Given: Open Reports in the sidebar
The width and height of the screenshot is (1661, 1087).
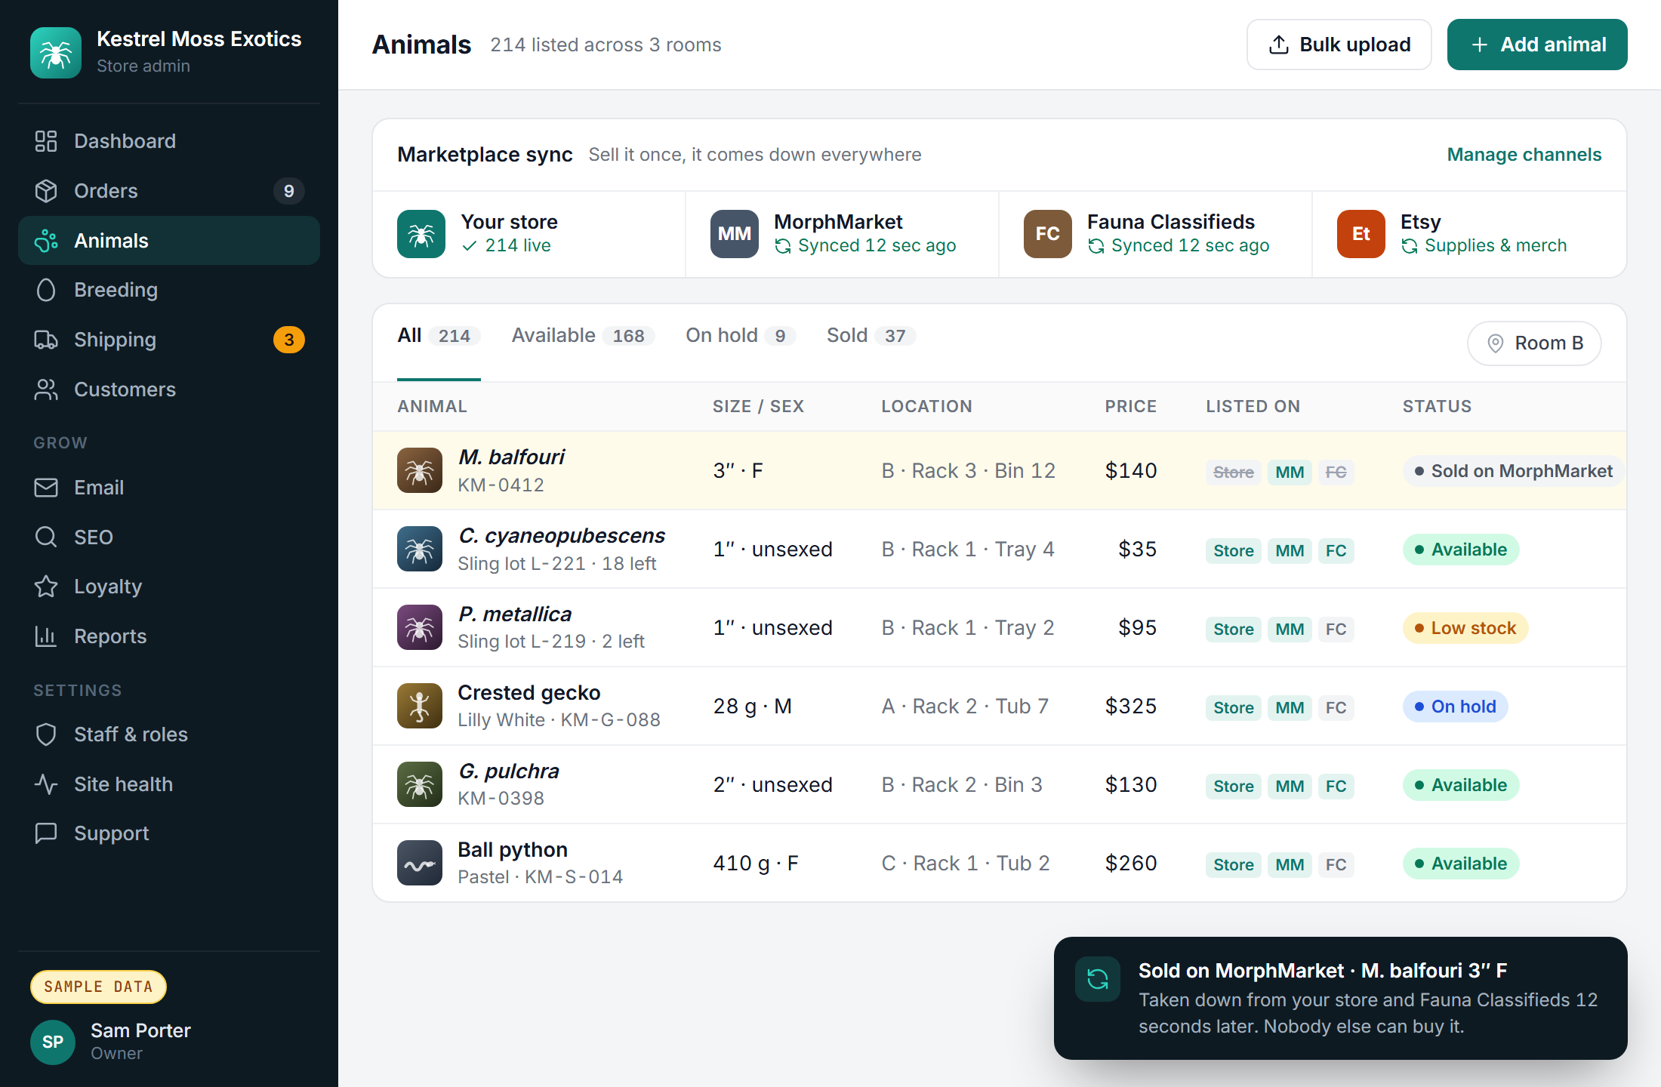Looking at the screenshot, I should [x=169, y=636].
